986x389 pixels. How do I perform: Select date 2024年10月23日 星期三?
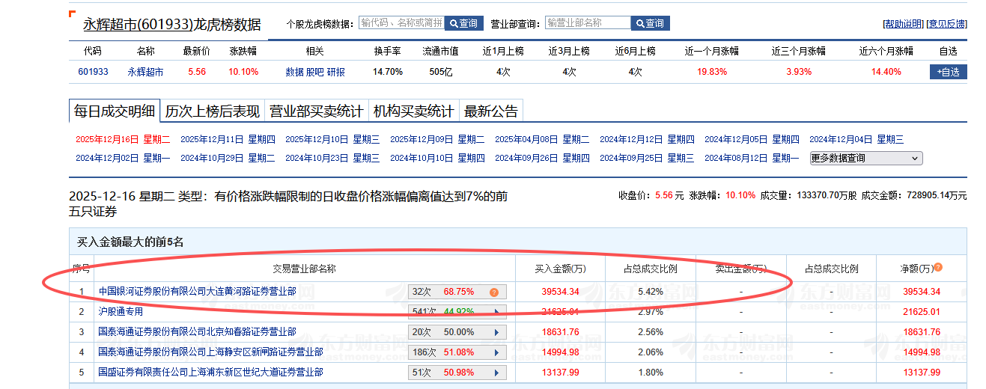332,158
